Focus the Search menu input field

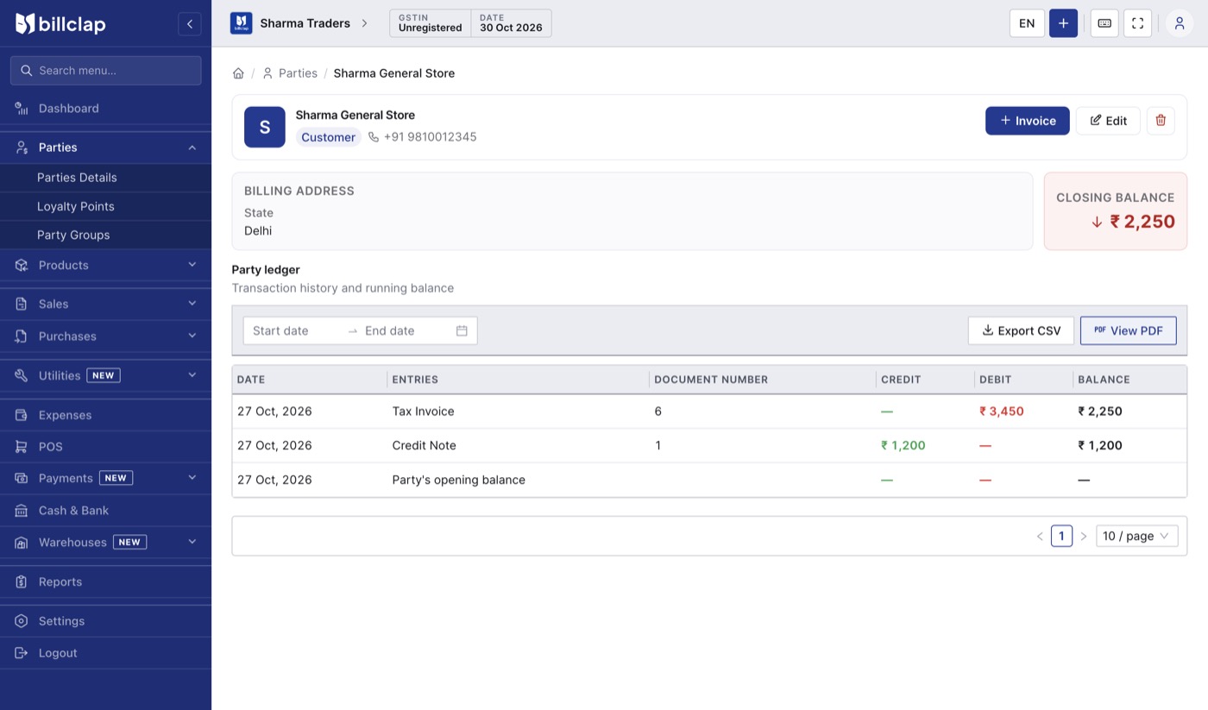(105, 71)
